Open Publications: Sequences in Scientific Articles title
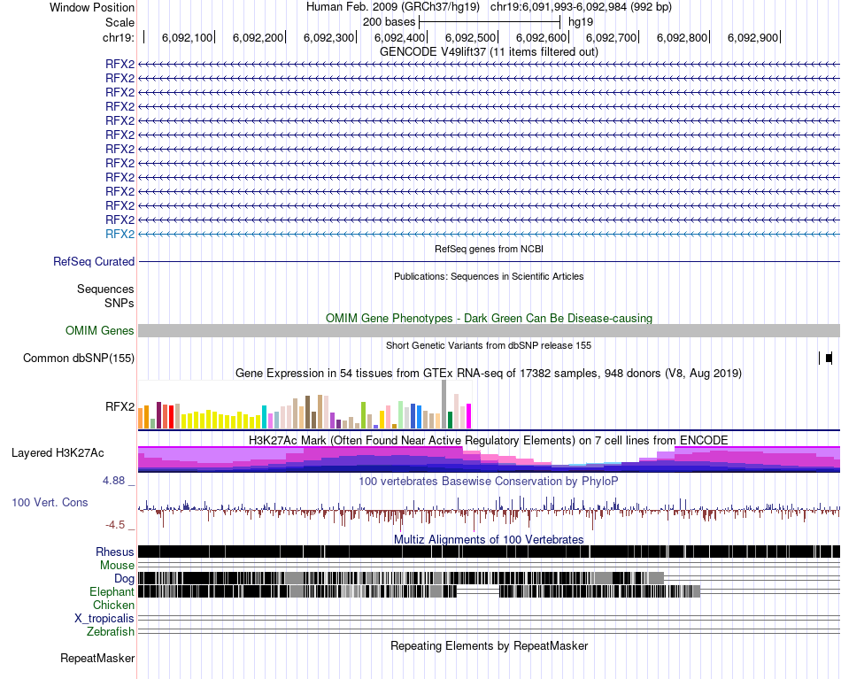 [489, 276]
